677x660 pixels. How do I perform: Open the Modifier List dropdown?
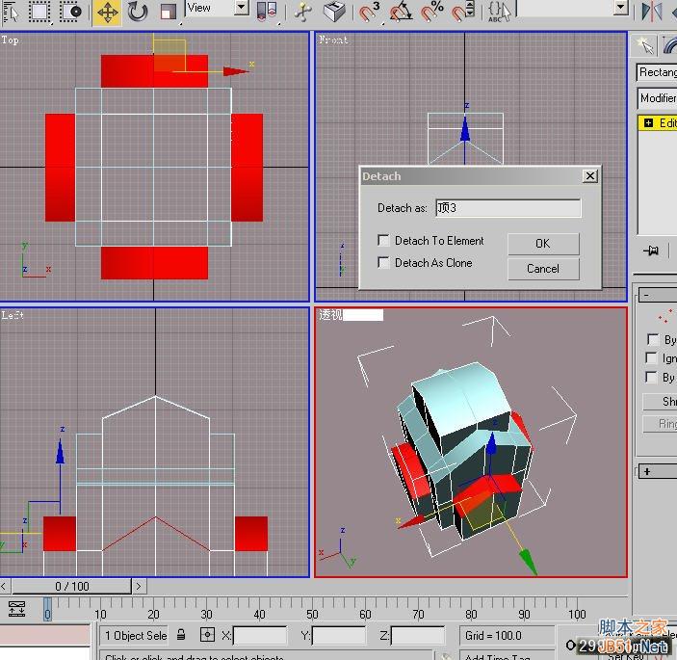coord(657,98)
